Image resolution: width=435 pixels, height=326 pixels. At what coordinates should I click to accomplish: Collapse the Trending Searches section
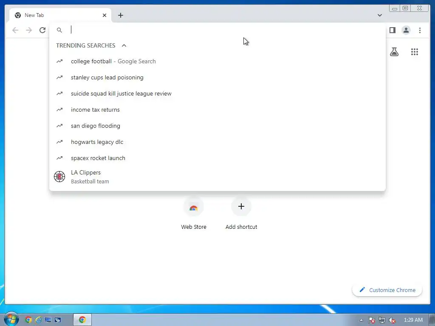[x=124, y=45]
